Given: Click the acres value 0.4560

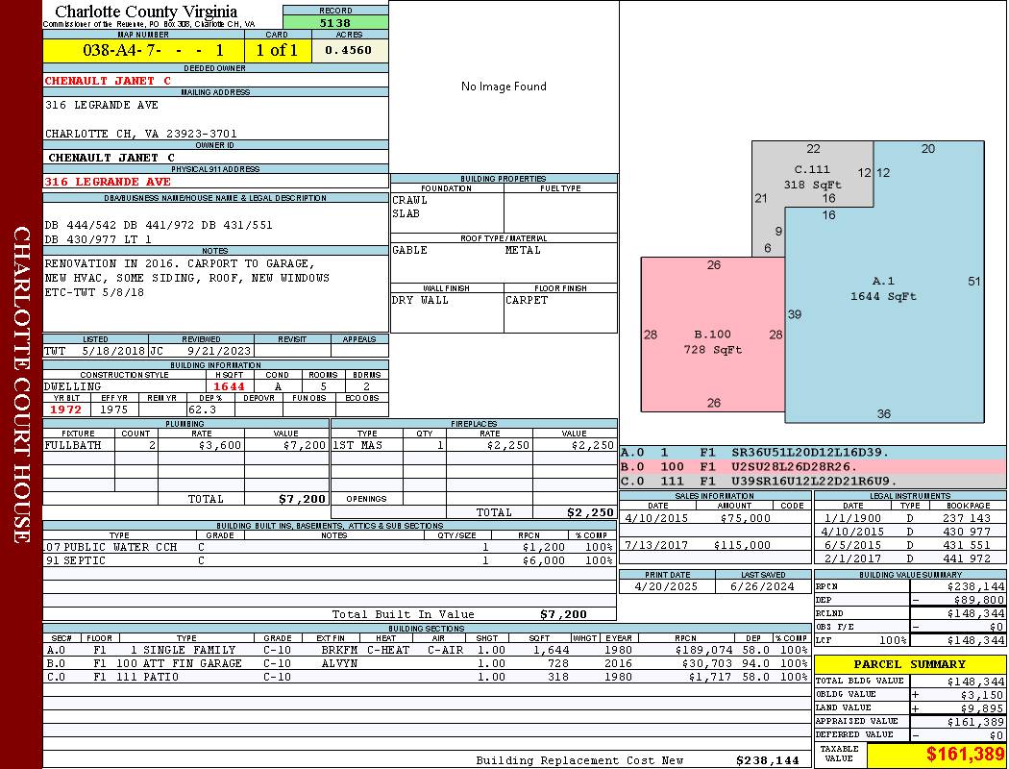Looking at the screenshot, I should coord(350,50).
